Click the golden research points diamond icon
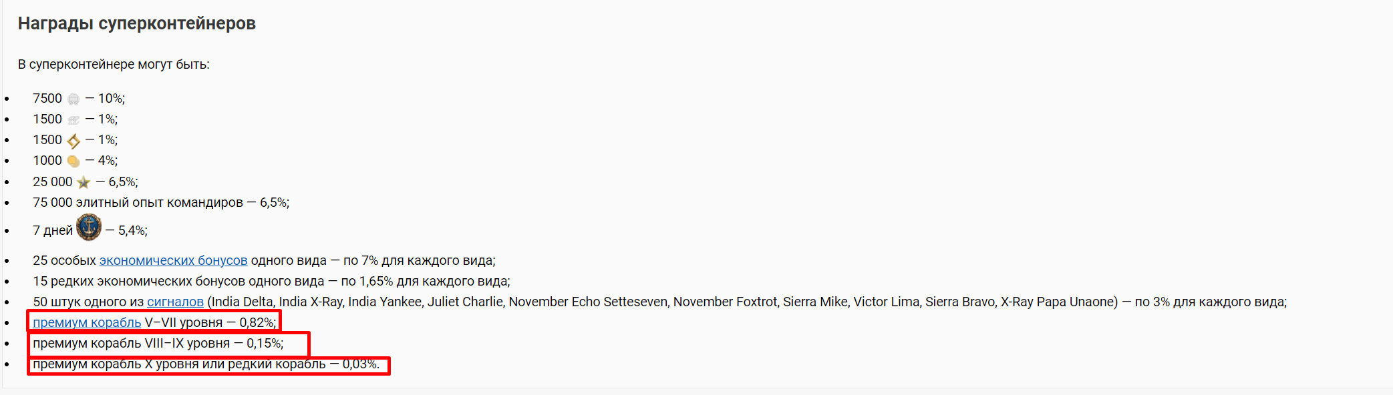Image resolution: width=1393 pixels, height=395 pixels. click(x=73, y=141)
